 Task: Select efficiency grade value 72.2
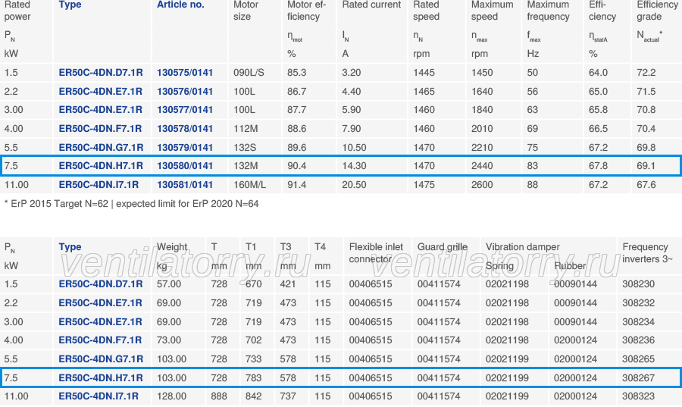click(x=646, y=73)
